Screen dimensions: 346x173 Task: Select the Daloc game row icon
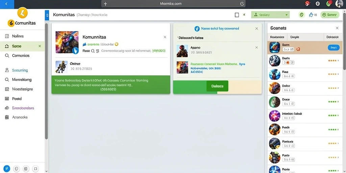click(x=275, y=88)
